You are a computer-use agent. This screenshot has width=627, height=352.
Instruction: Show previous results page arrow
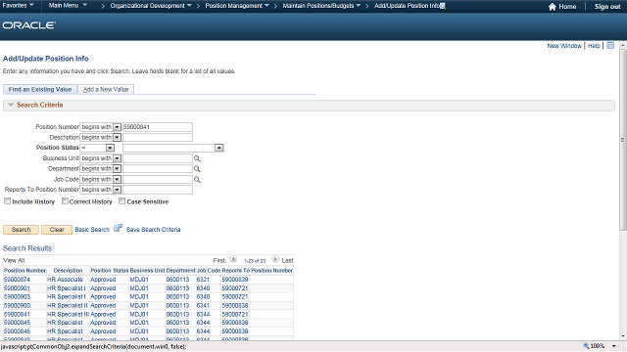tap(233, 259)
